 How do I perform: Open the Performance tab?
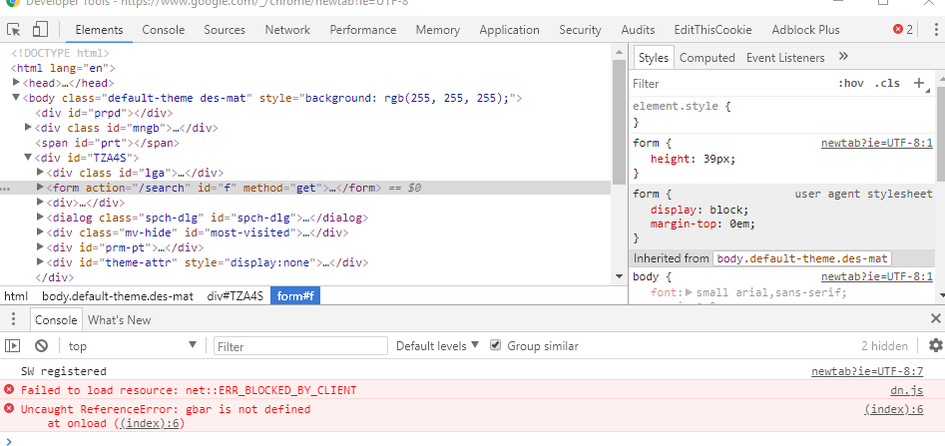pyautogui.click(x=363, y=30)
